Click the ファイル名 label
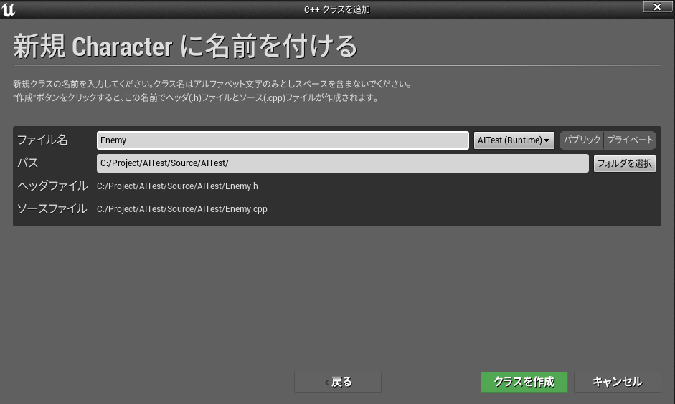The width and height of the screenshot is (675, 404). click(42, 140)
